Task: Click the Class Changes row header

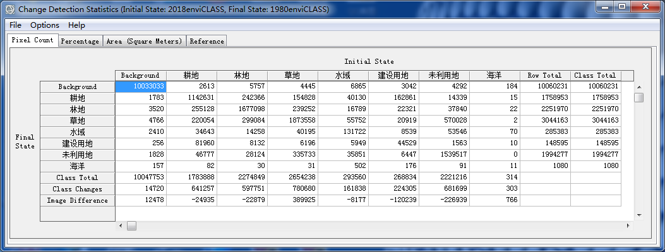Action: (78, 189)
